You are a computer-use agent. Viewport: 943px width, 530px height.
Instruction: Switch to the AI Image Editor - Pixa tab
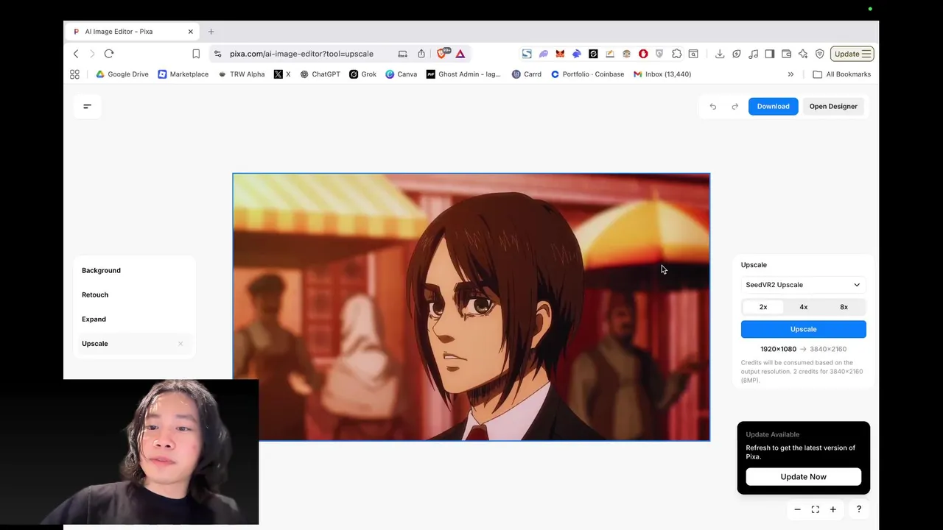click(132, 32)
